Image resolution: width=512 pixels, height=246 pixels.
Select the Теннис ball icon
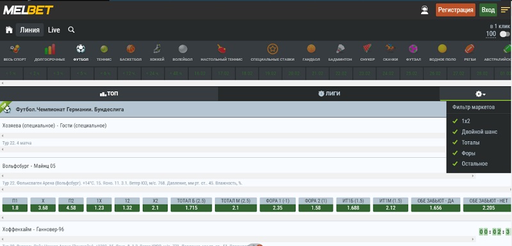(x=104, y=49)
